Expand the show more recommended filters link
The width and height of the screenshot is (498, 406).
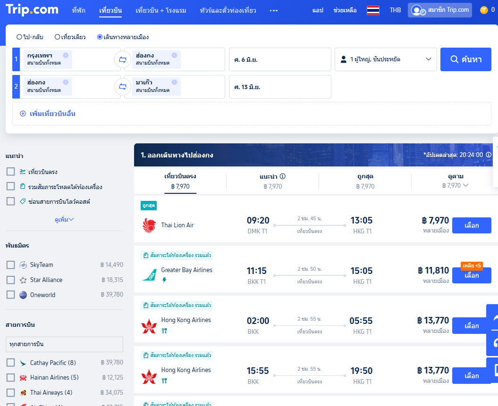pyautogui.click(x=64, y=219)
